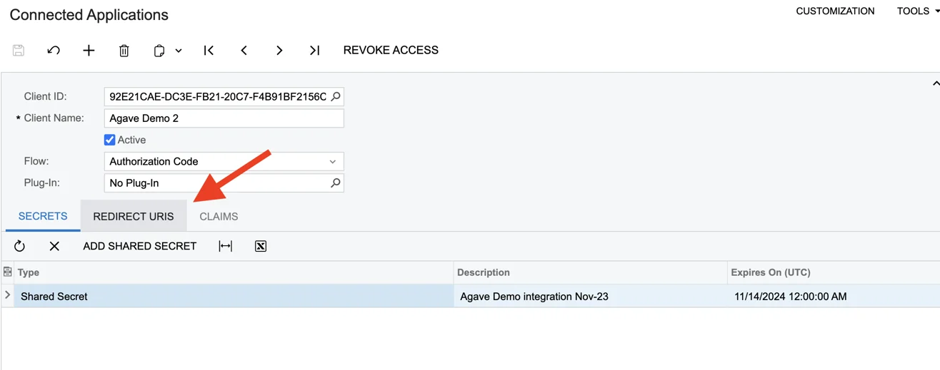Go to last record icon

314,50
